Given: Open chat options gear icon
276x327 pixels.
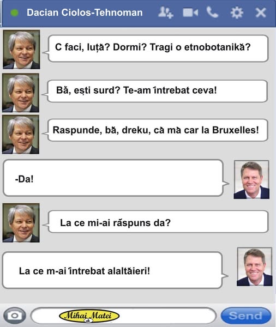Looking at the screenshot, I should pos(237,13).
